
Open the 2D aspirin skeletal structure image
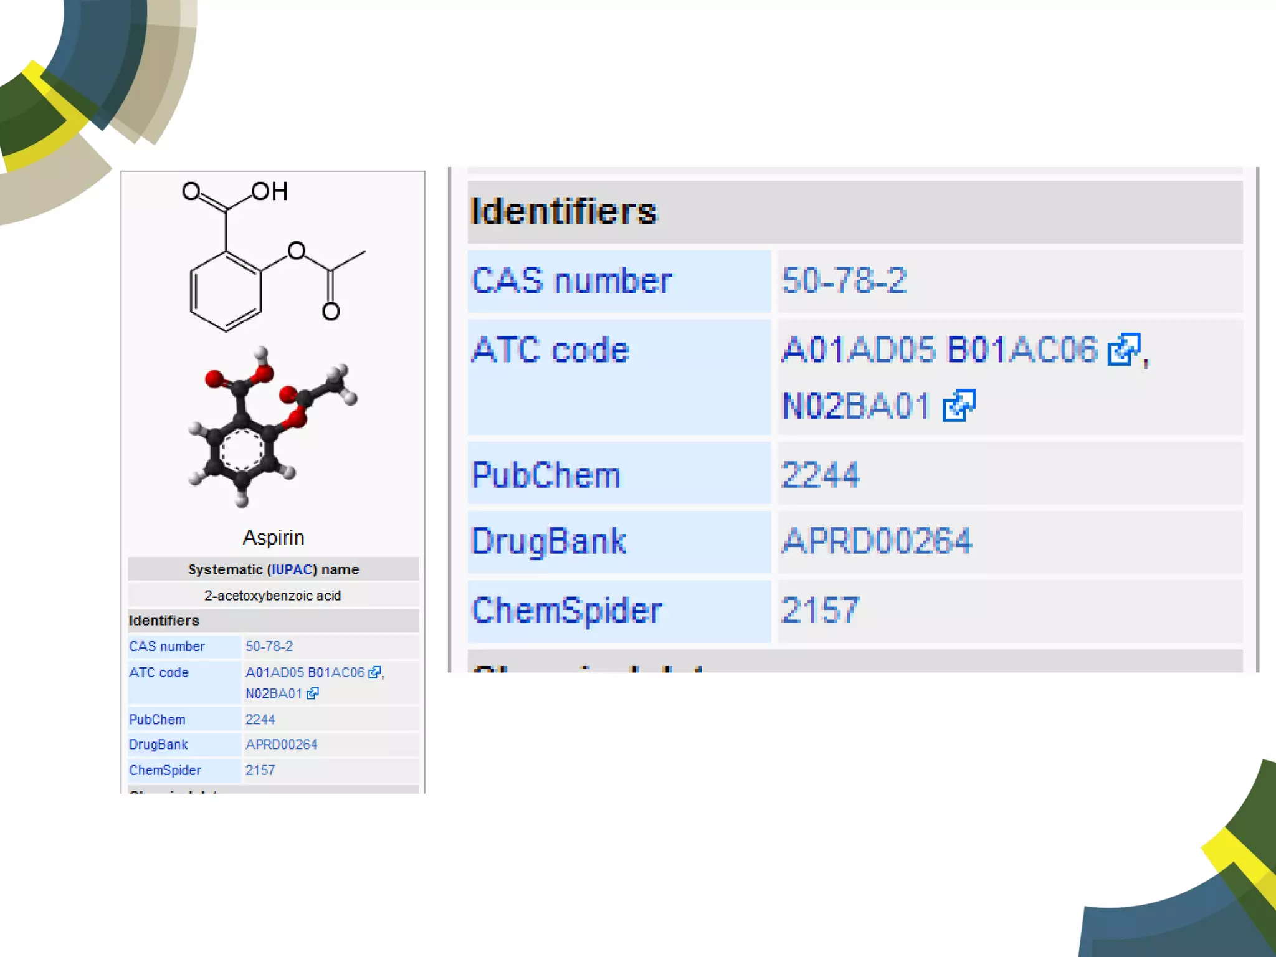(x=273, y=255)
